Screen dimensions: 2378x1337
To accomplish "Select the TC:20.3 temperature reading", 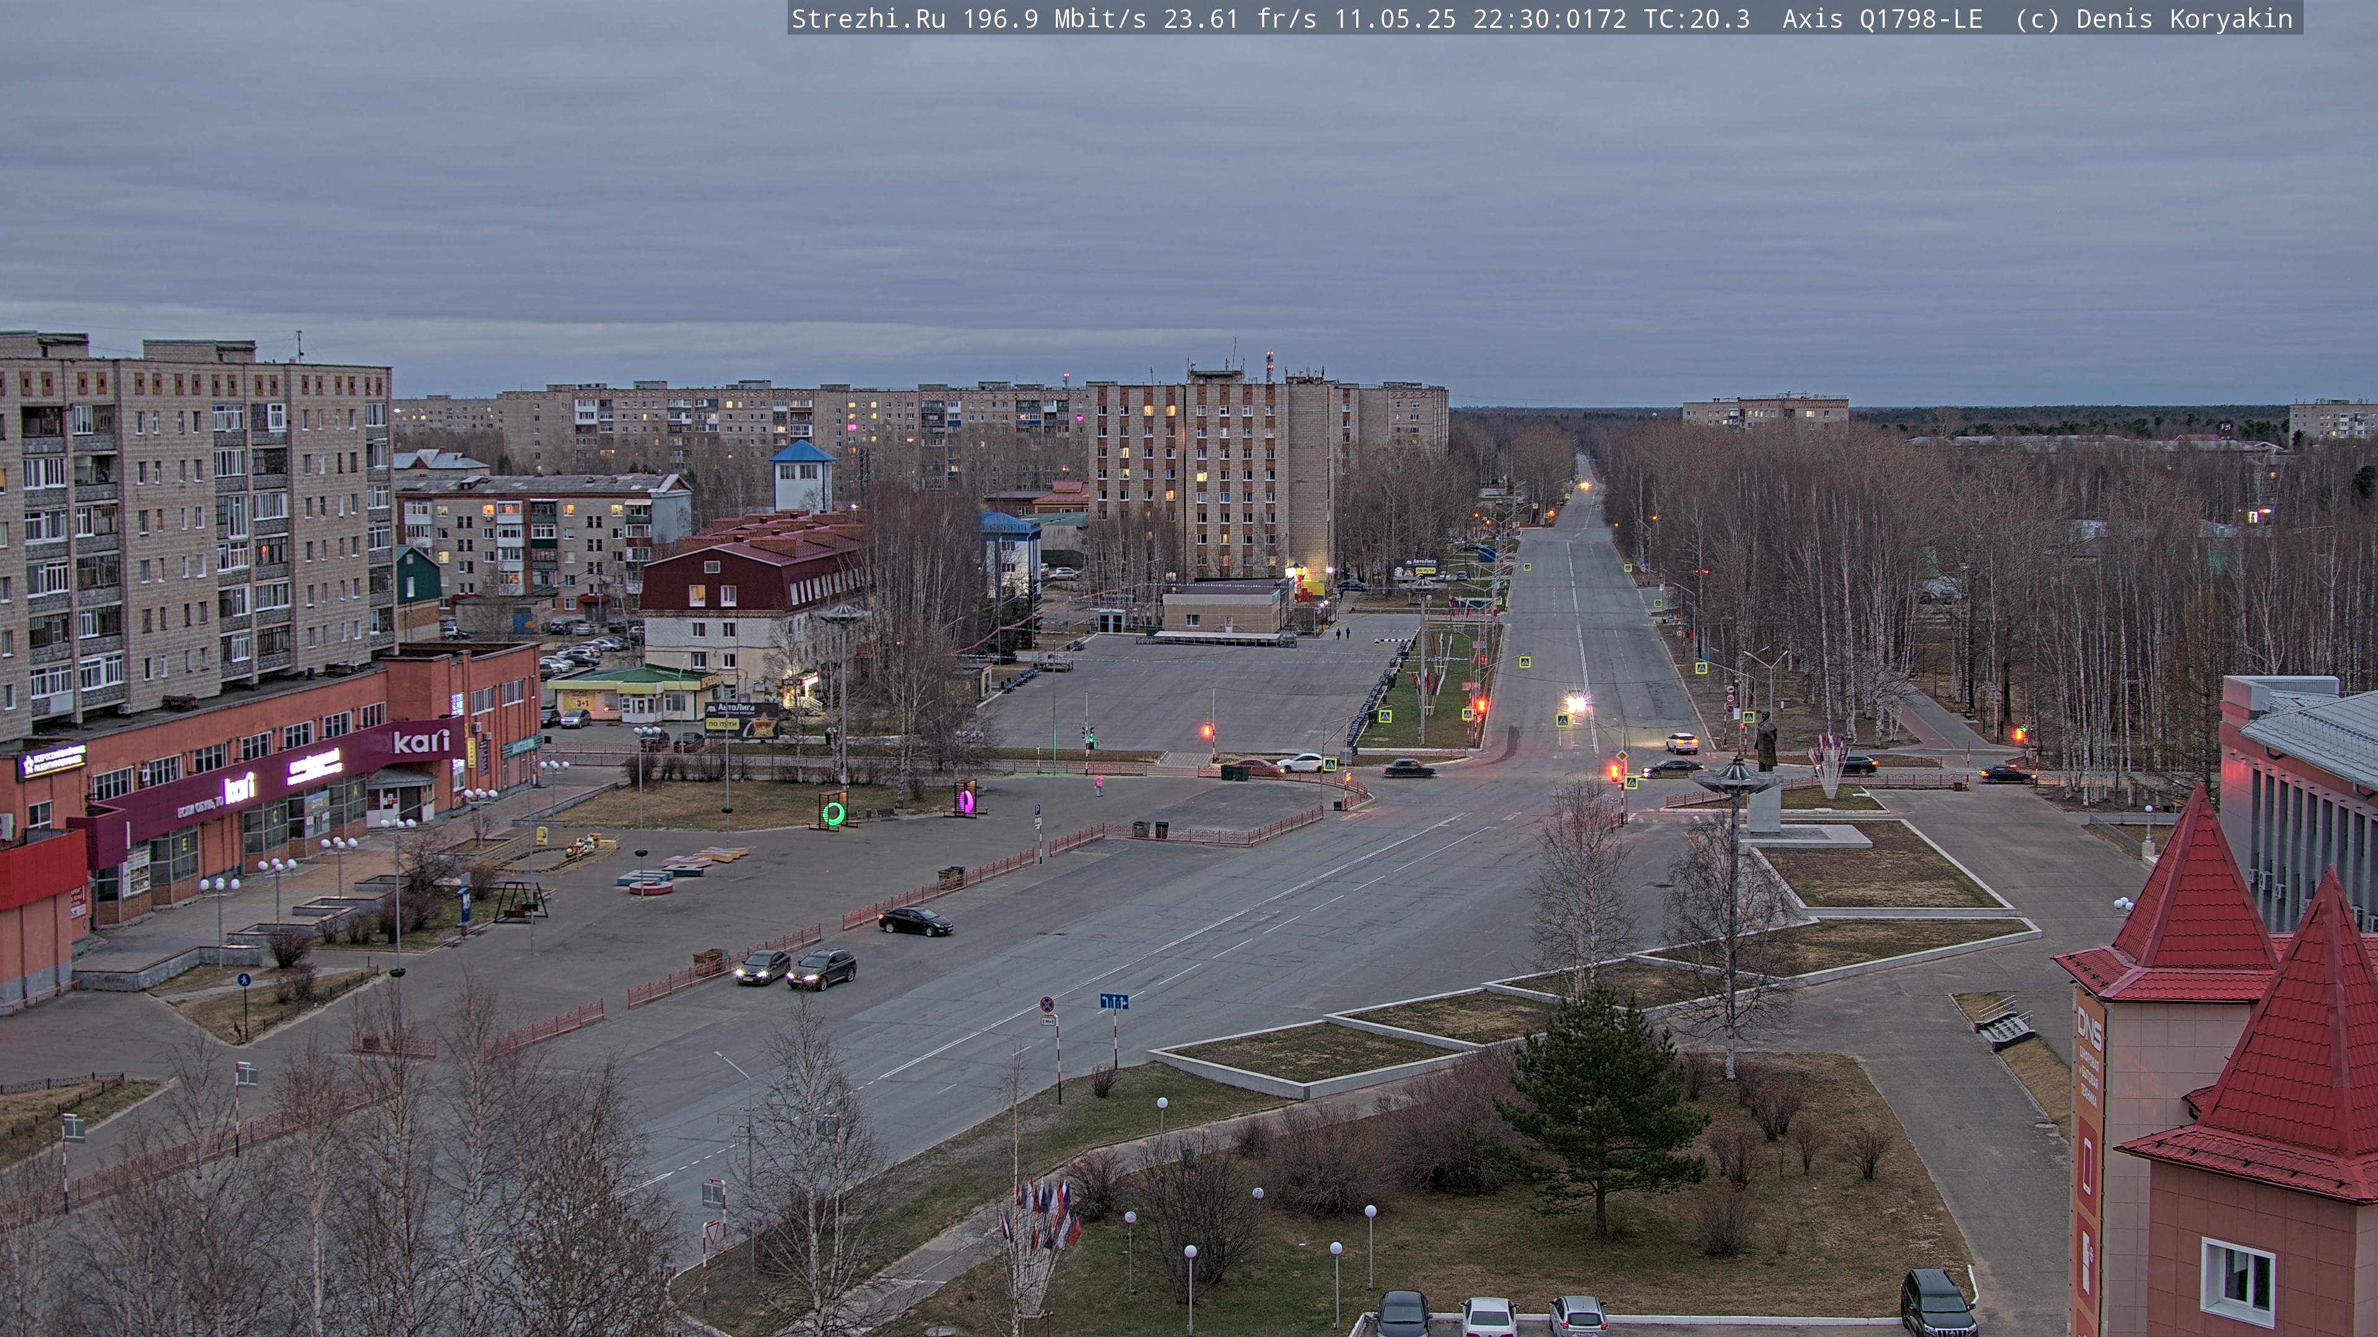I will tap(1697, 19).
